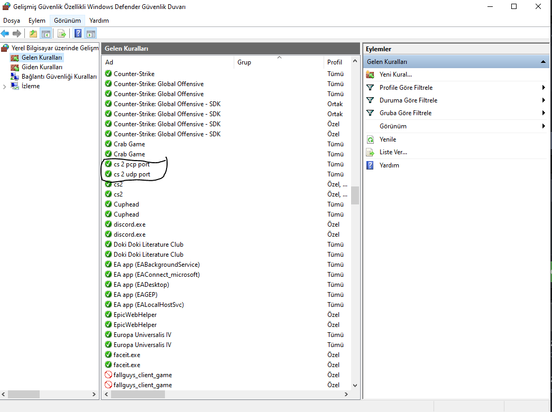
Task: Select EA app (EALocalHostSvc) rule
Action: click(227, 304)
